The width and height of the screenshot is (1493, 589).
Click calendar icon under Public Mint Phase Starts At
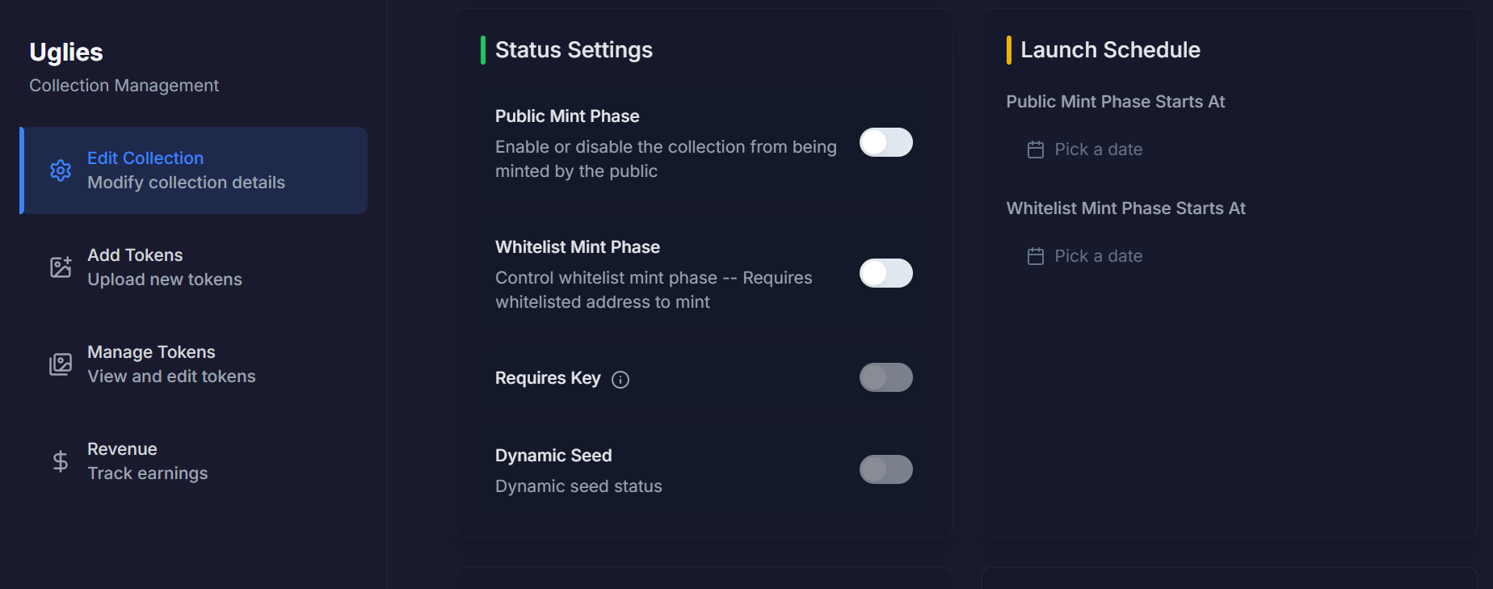(1036, 149)
